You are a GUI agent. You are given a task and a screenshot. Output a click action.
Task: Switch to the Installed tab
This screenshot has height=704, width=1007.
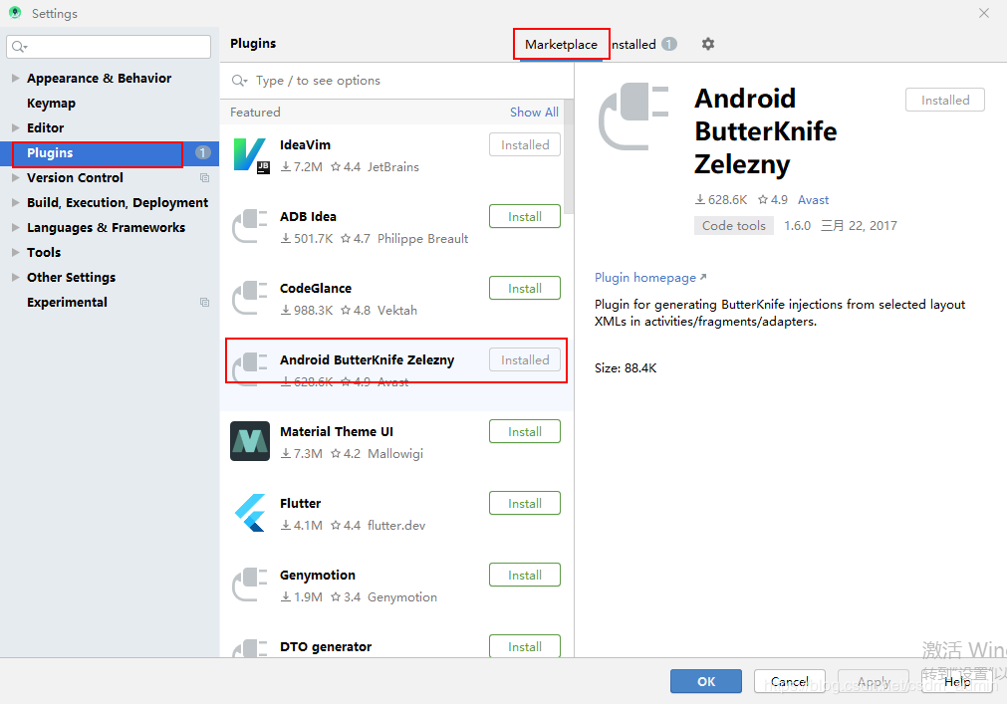[x=633, y=44]
